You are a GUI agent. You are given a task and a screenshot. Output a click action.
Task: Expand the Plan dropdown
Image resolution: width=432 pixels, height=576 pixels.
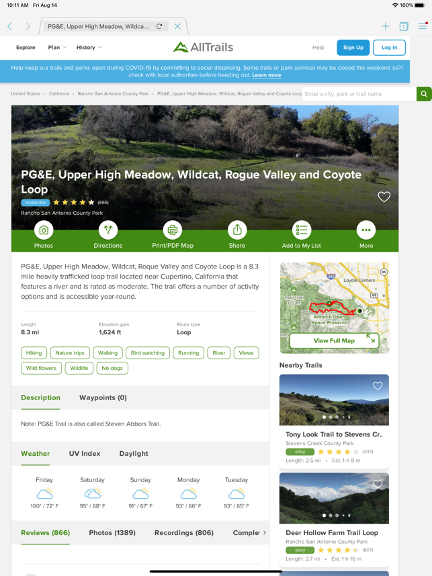[x=57, y=48]
